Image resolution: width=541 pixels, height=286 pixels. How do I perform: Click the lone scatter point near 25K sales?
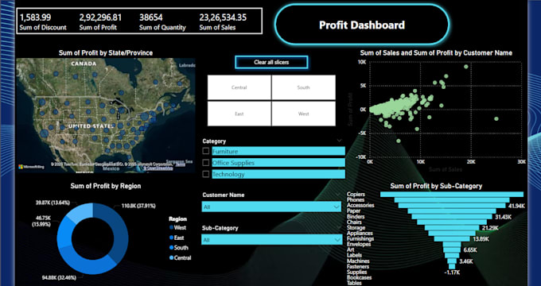click(x=496, y=118)
